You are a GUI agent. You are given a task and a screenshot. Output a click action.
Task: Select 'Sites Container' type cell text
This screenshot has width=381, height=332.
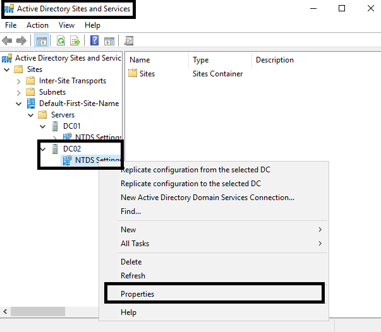(218, 74)
